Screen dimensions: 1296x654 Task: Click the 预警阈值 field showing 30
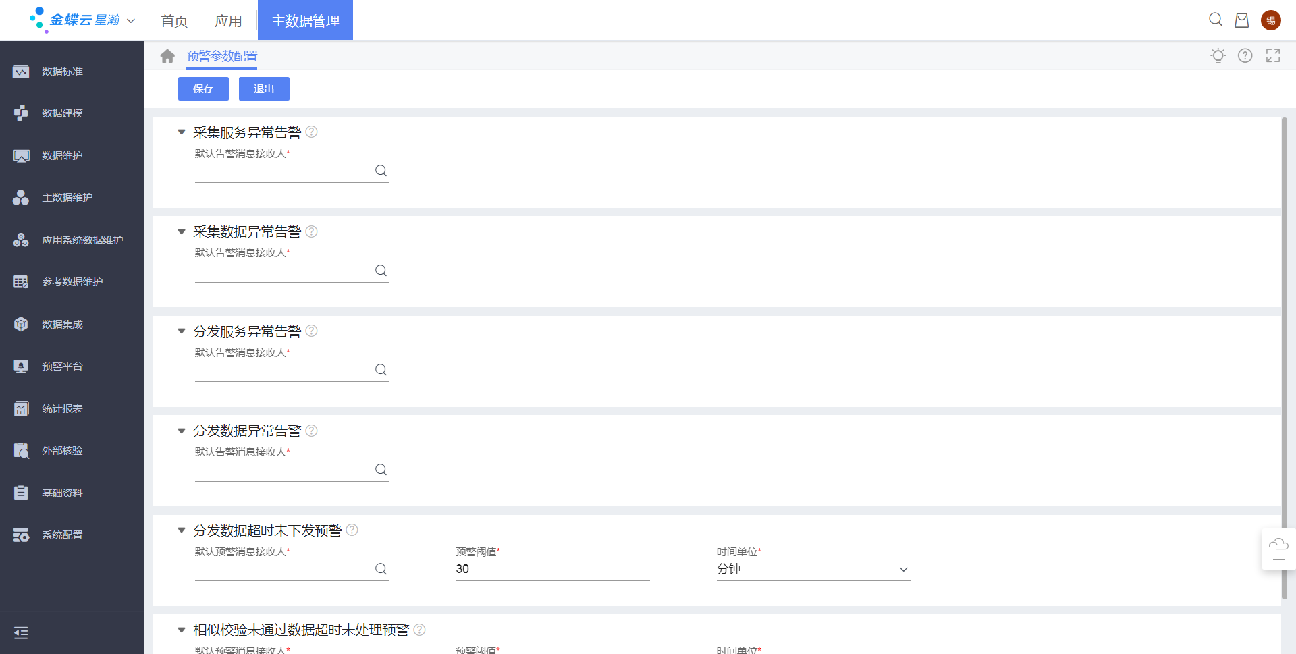pos(552,569)
